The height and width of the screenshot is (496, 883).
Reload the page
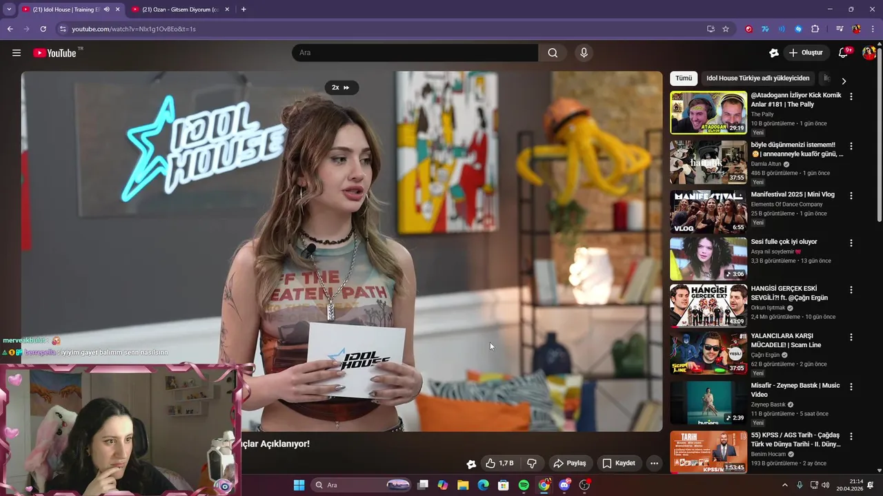(x=43, y=29)
